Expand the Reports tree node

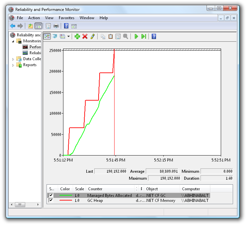click(x=13, y=65)
